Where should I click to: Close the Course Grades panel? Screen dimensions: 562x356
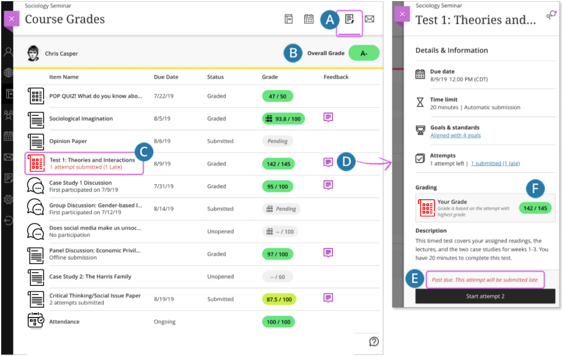click(11, 18)
